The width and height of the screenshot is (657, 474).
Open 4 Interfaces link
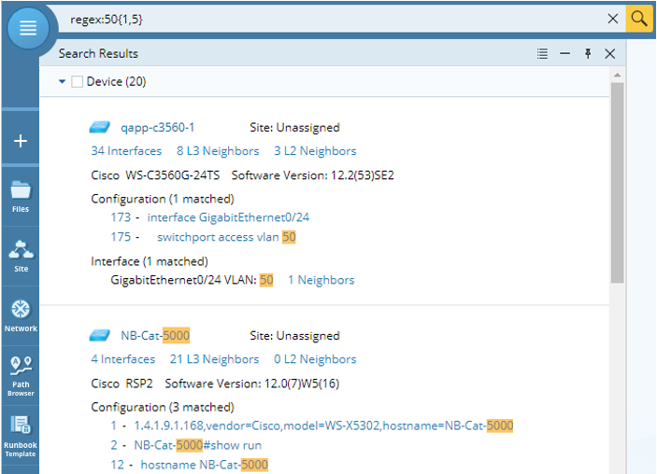[x=122, y=359]
